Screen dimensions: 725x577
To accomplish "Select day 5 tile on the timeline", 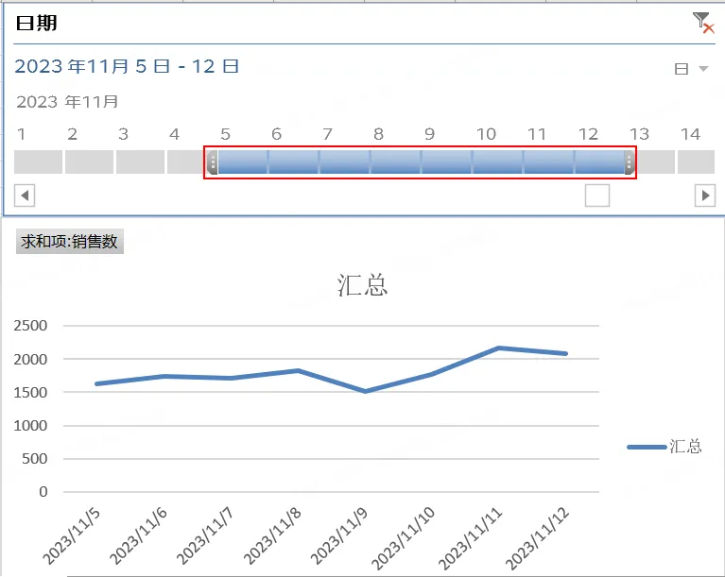I will 243,162.
